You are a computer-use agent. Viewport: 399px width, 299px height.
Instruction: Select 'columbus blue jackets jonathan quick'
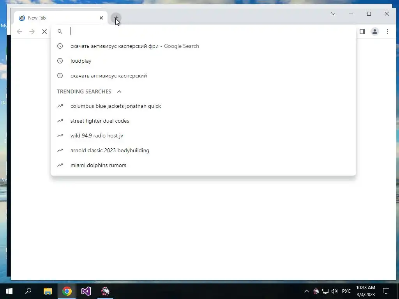pyautogui.click(x=203, y=106)
